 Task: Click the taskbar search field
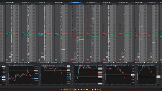(x=70, y=89)
